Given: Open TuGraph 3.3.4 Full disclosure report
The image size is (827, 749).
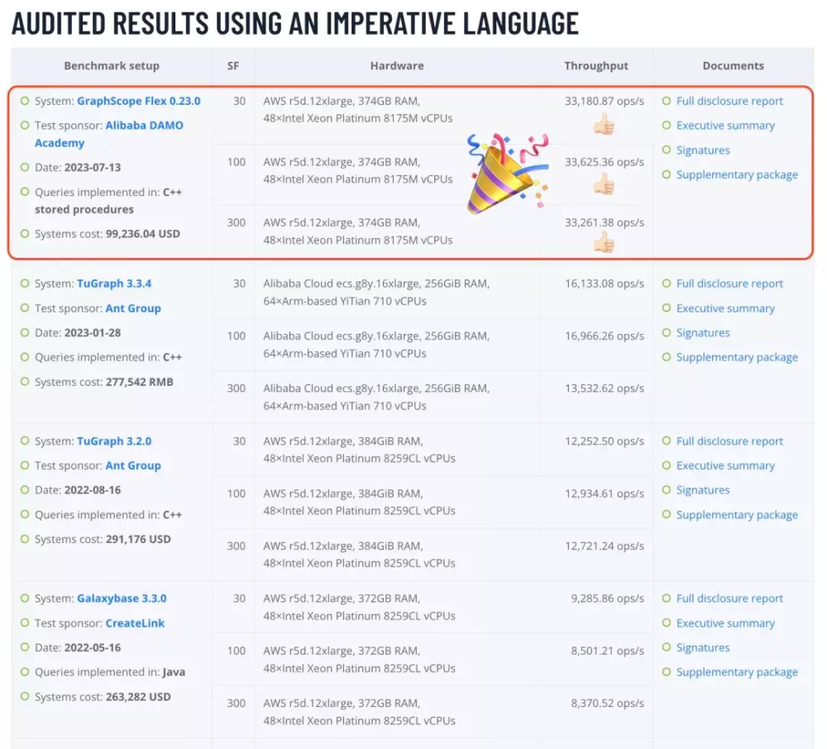Looking at the screenshot, I should pos(729,284).
